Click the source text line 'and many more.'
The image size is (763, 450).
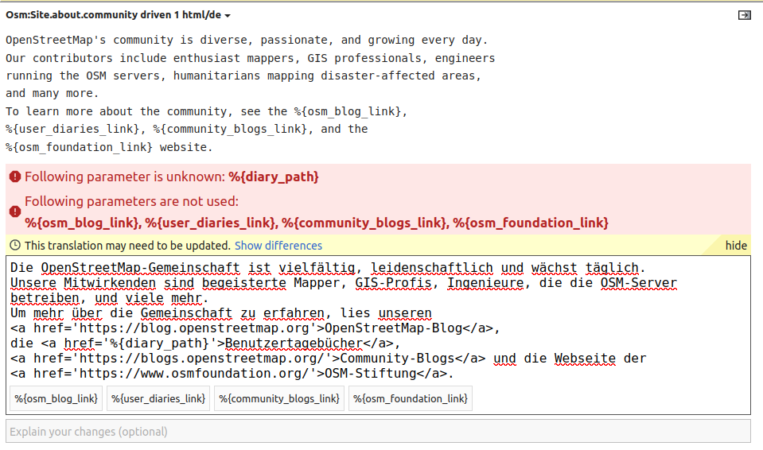[x=52, y=93]
